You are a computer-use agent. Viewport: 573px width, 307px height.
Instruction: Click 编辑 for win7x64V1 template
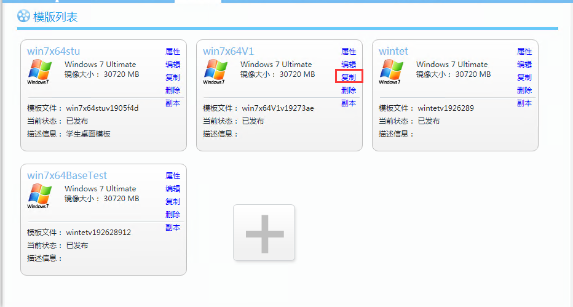(x=349, y=65)
